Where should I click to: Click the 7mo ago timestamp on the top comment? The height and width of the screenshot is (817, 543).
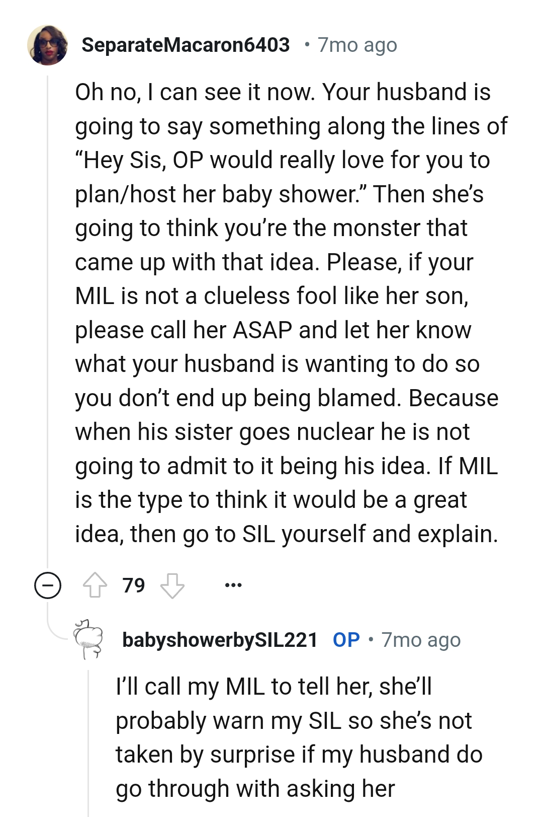(x=357, y=45)
